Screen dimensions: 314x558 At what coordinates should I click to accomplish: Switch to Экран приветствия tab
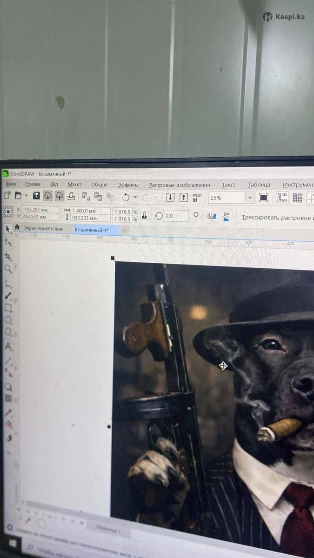click(44, 229)
